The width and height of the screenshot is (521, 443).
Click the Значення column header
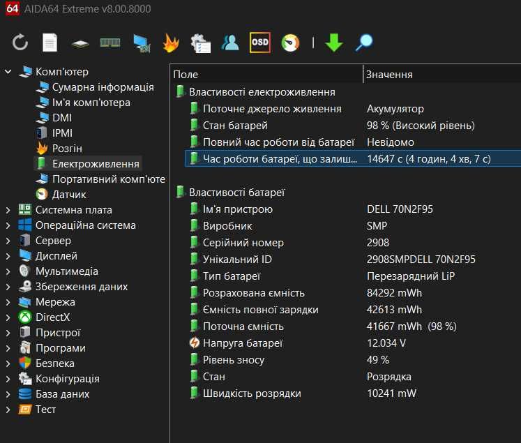(389, 75)
